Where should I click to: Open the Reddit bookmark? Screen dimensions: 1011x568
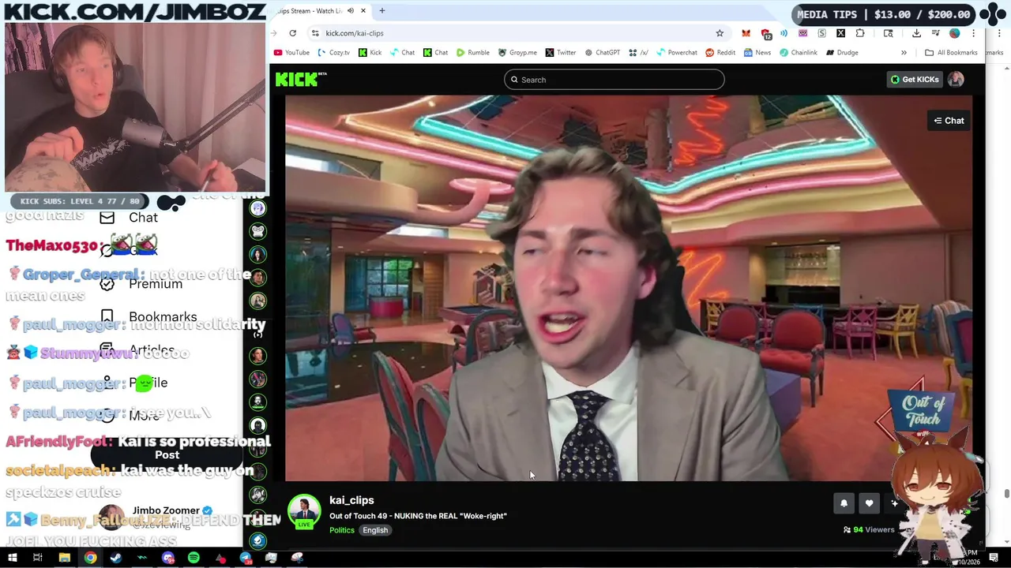point(720,53)
